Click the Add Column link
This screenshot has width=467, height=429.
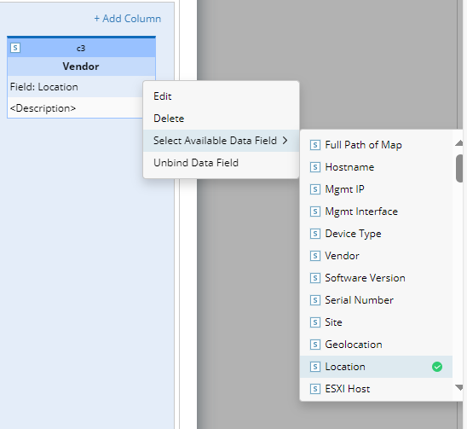click(x=128, y=19)
